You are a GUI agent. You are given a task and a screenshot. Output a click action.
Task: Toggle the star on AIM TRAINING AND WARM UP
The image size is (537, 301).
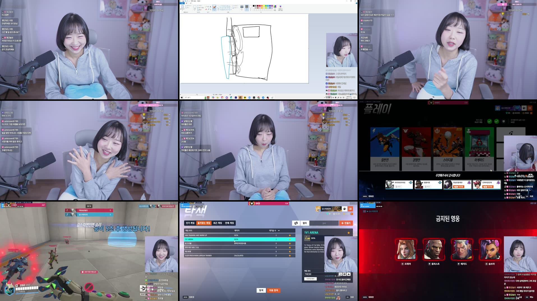pyautogui.click(x=290, y=235)
